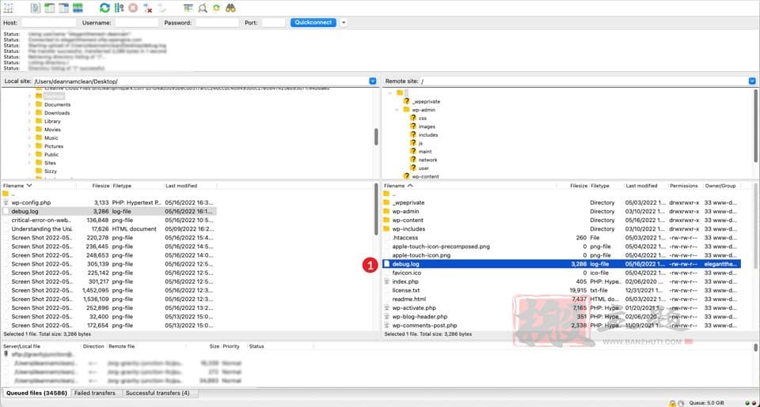Click the local file list scrollbar

pyautogui.click(x=376, y=209)
